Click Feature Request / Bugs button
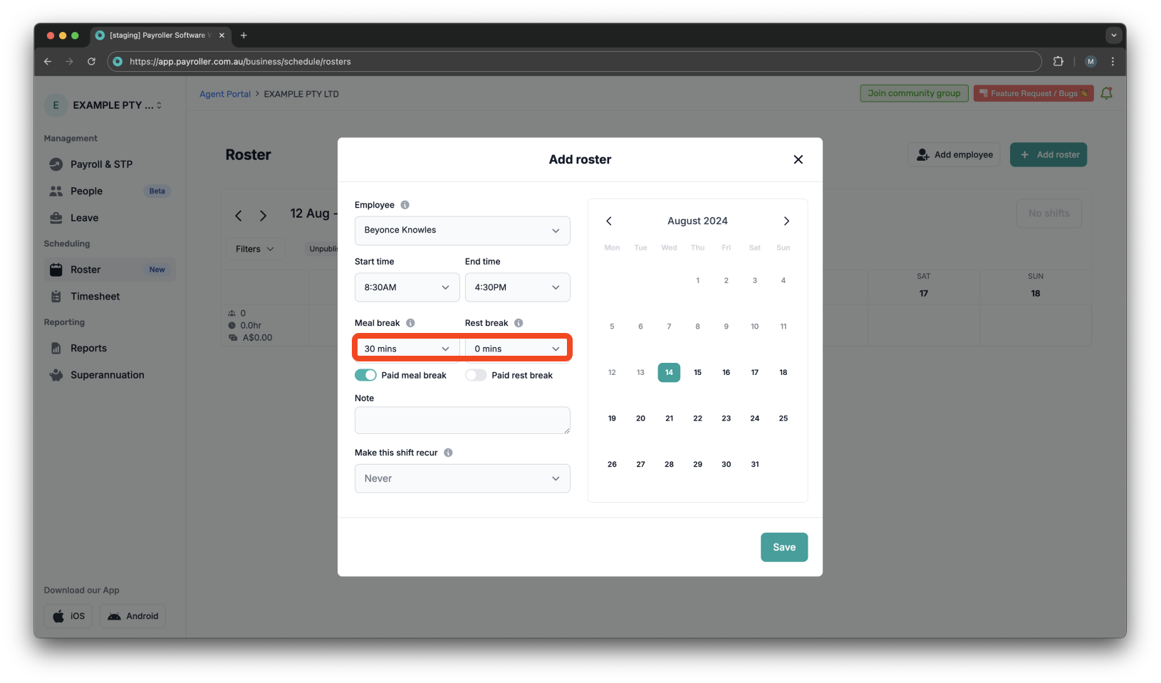 tap(1034, 93)
